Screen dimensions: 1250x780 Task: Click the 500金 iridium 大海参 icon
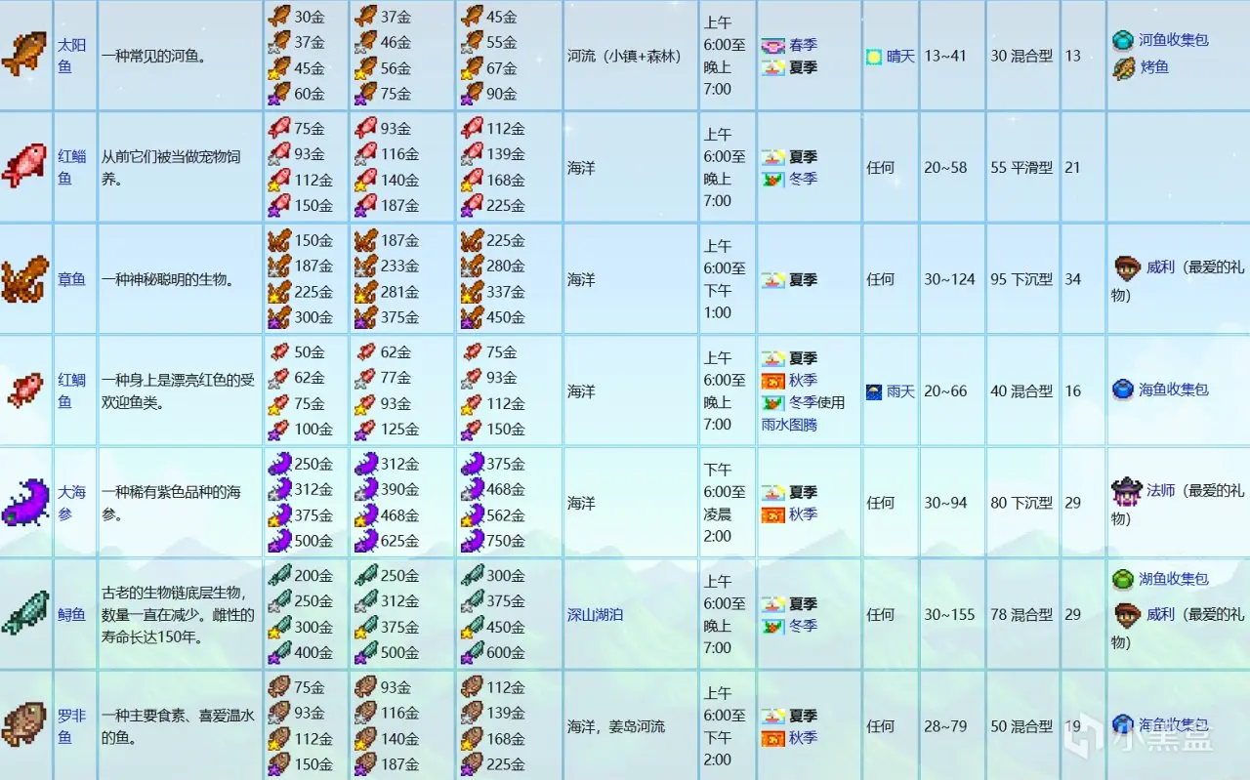point(279,540)
